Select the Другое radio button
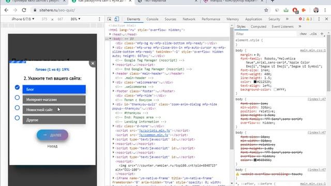This screenshot has width=331, height=186. click(x=17, y=118)
